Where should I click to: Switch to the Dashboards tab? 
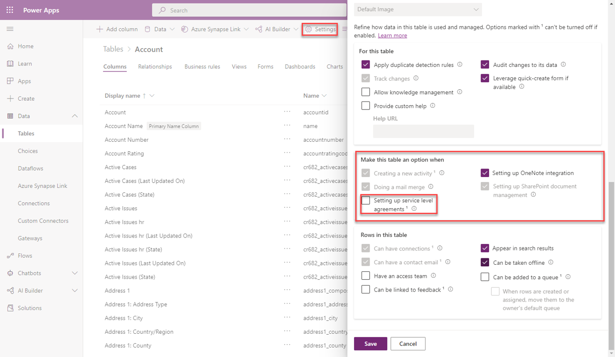(300, 66)
